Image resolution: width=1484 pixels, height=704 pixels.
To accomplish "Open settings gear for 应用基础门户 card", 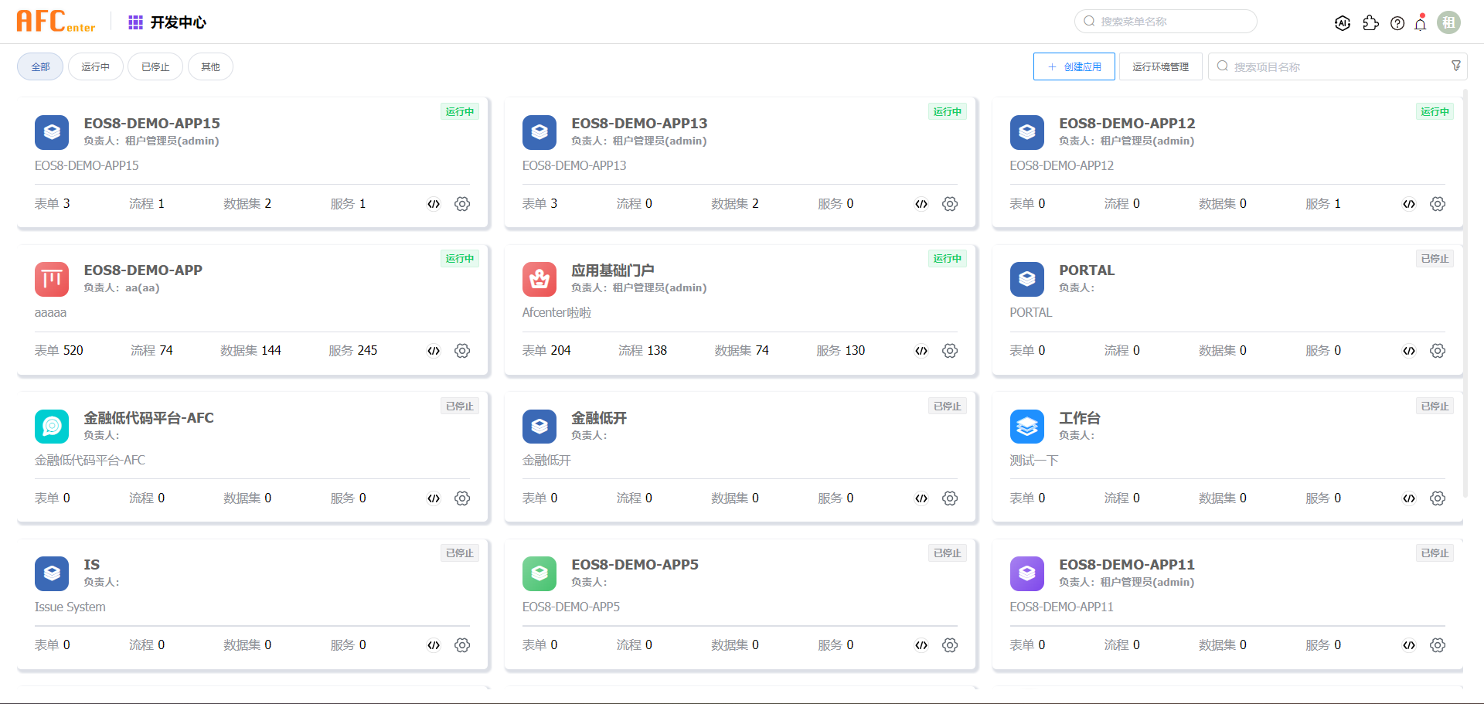I will pyautogui.click(x=950, y=351).
